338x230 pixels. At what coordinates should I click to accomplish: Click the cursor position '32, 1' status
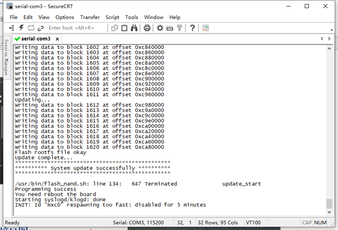(x=184, y=223)
